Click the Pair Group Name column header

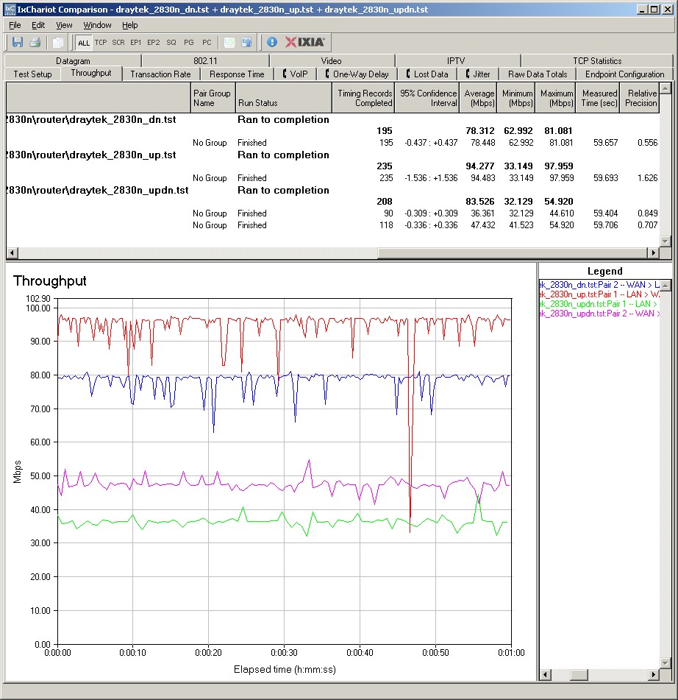pos(213,98)
